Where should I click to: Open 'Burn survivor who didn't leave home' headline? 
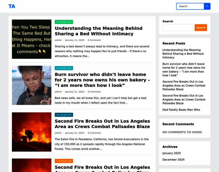[x=102, y=80]
